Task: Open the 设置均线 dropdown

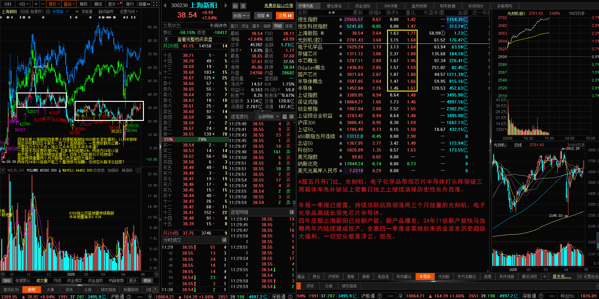Action: tap(129, 12)
